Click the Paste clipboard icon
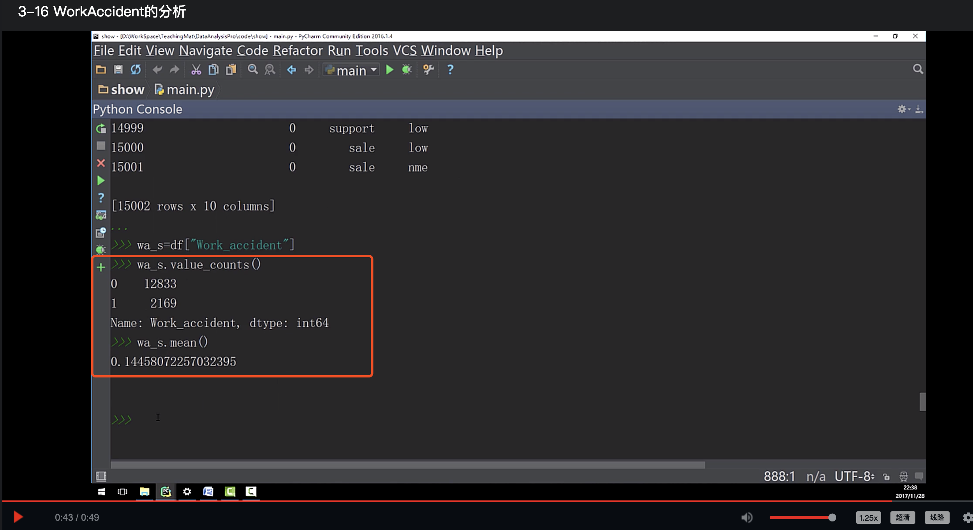 click(x=231, y=70)
